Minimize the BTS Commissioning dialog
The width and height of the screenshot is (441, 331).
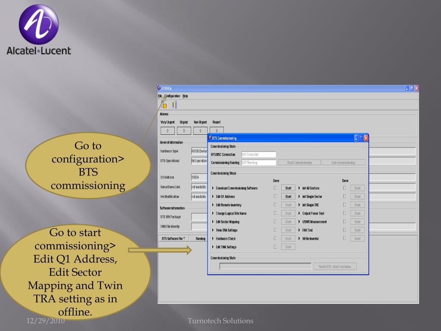356,138
